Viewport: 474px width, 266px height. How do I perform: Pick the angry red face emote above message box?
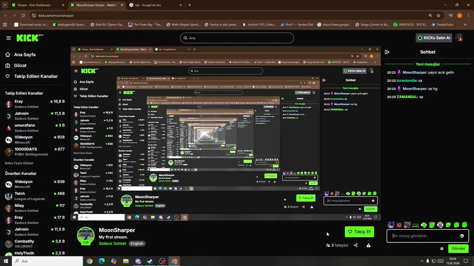[x=399, y=225]
